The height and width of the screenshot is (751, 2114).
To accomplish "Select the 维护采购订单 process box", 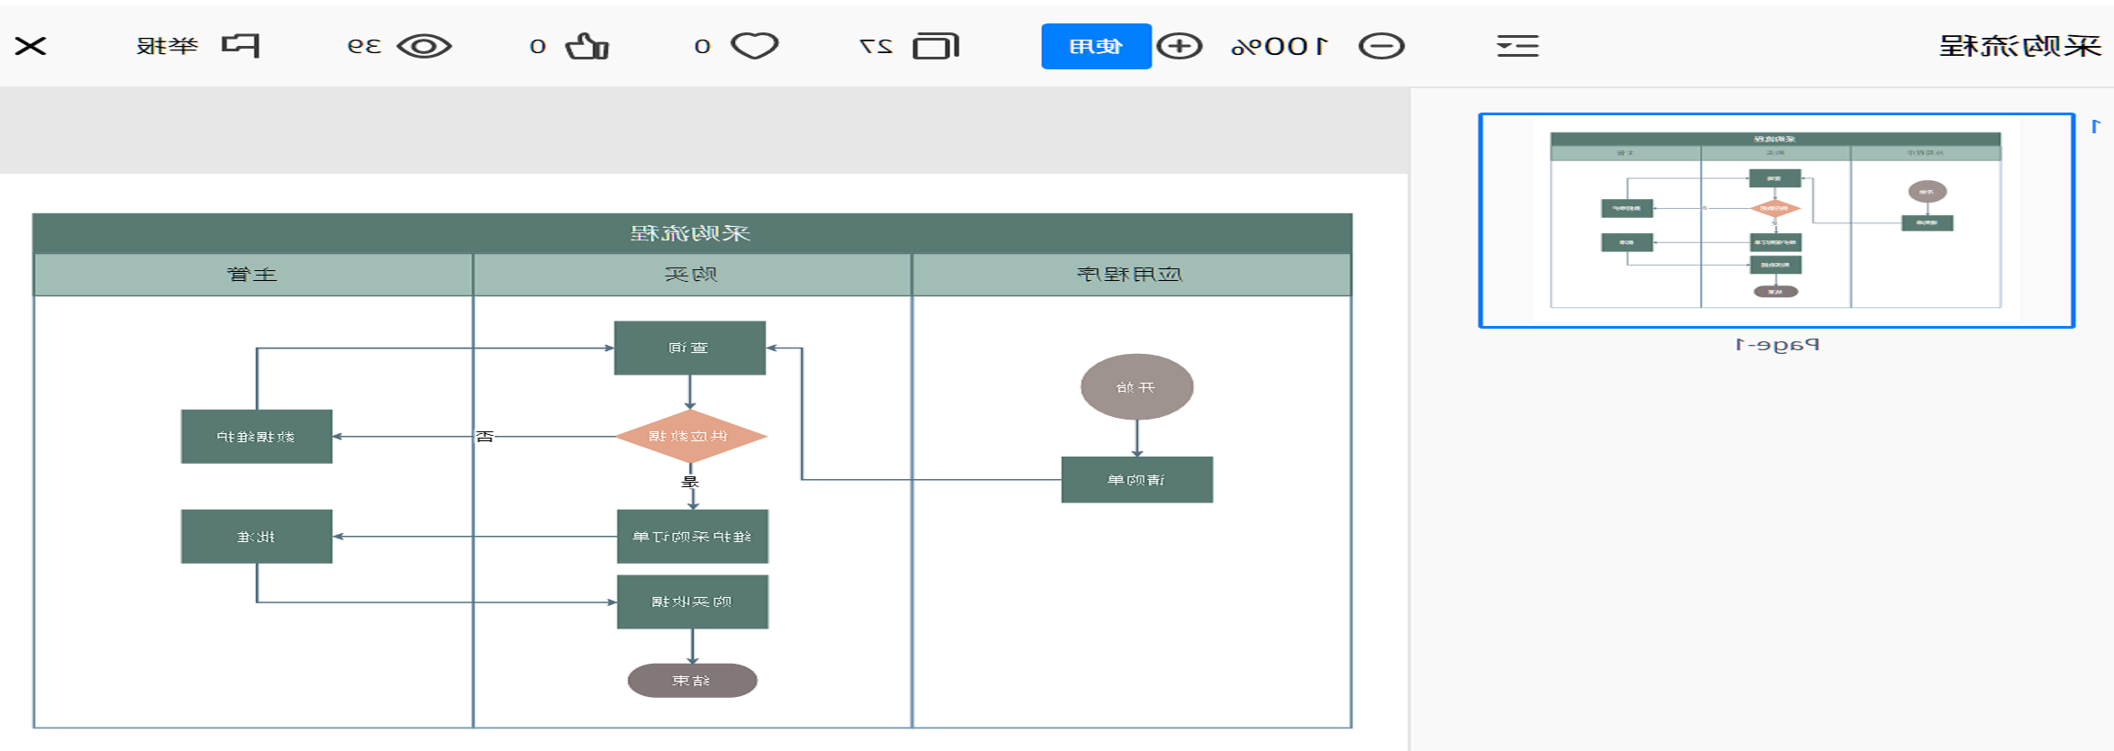I will point(692,537).
